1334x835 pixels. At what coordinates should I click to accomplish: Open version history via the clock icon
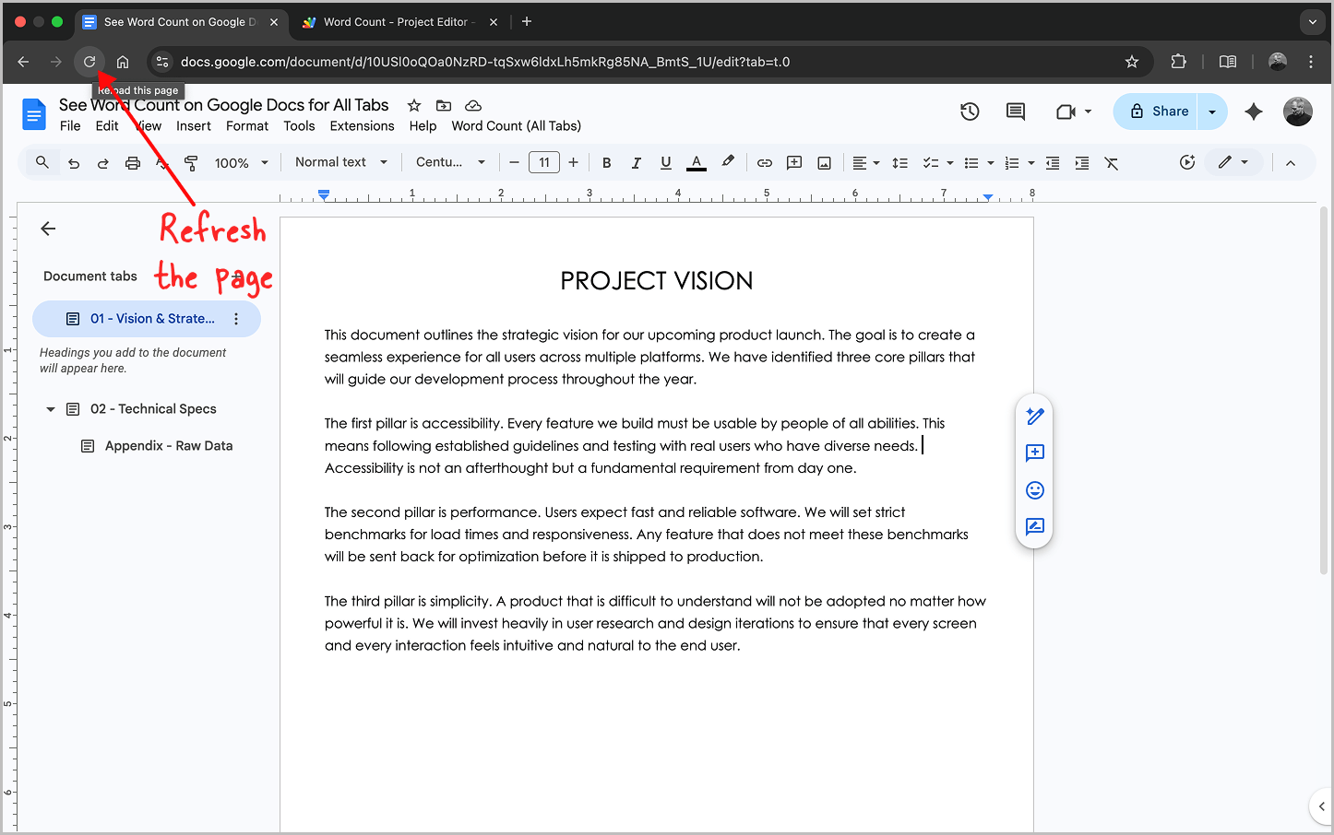pyautogui.click(x=970, y=111)
